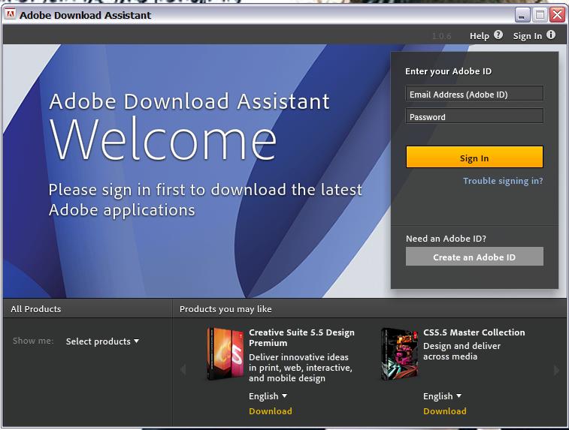Screen dimensions: 569x430
Task: Click the Create an Adobe ID button
Action: (474, 257)
